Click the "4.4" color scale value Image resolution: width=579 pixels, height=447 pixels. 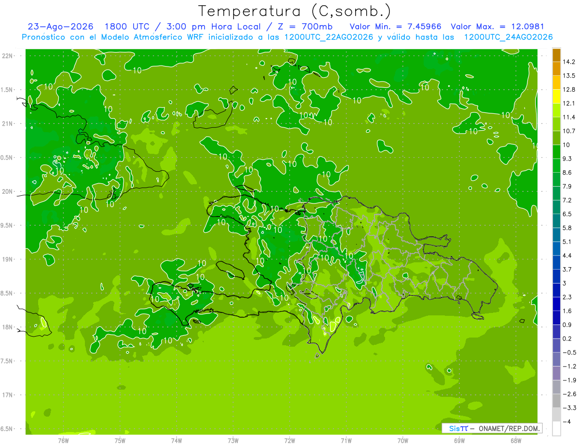(x=567, y=256)
